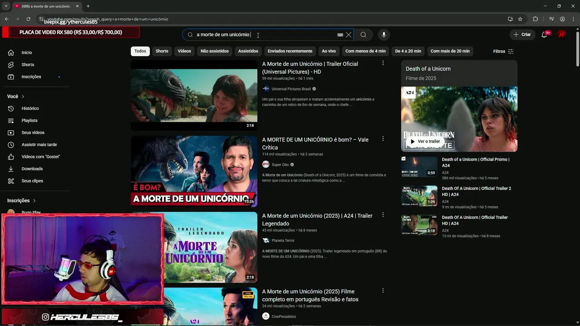
Task: Select the Todos filter chip
Action: [x=140, y=51]
